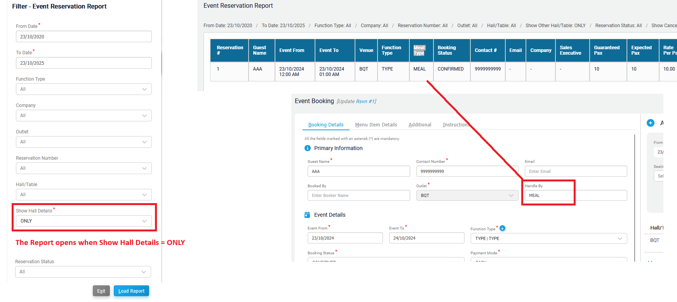Select the Booking Details tab
This screenshot has height=302, width=677.
[x=325, y=125]
